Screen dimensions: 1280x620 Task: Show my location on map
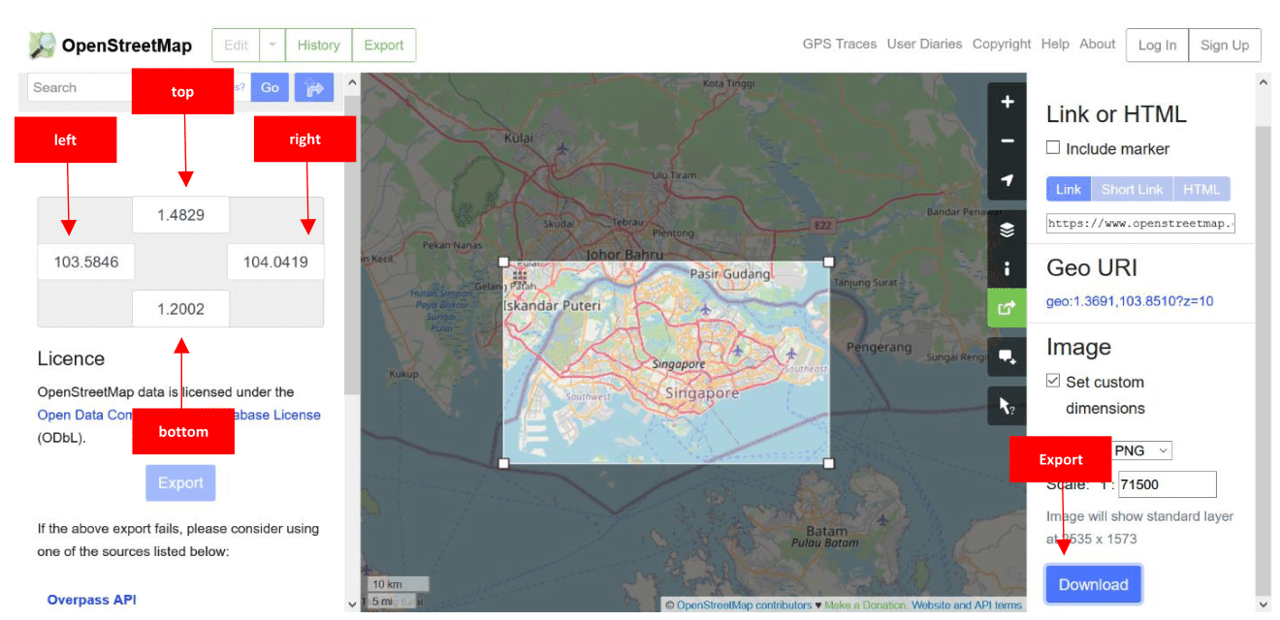[1008, 181]
